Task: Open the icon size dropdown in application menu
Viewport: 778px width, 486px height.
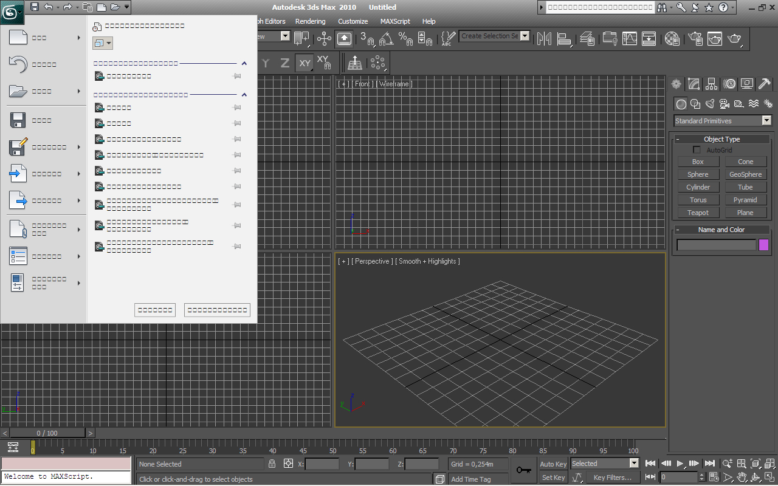Action: tap(103, 43)
